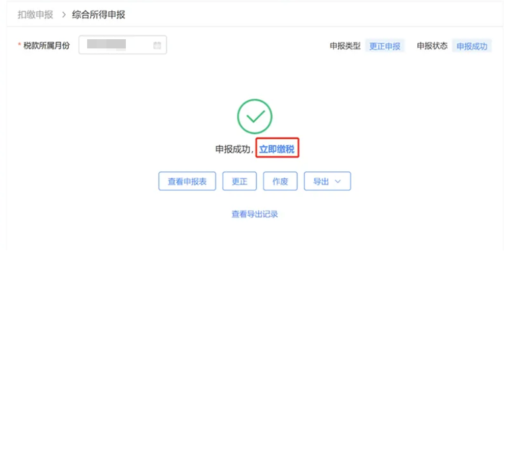This screenshot has width=508, height=471.
Task: Click the red required asterisk marker
Action: click(20, 46)
